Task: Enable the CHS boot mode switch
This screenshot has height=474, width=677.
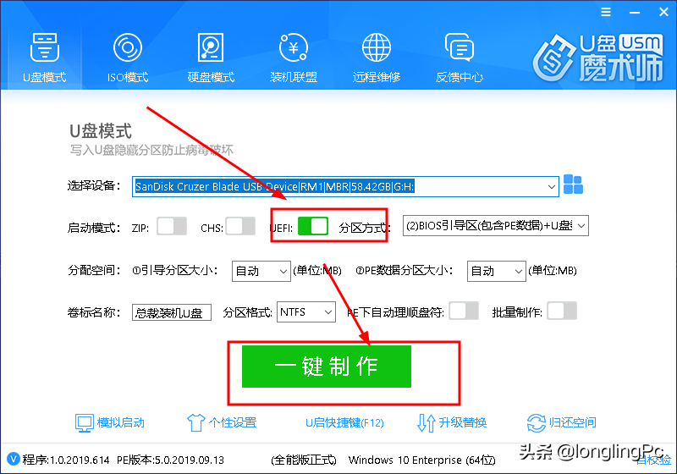Action: (240, 226)
